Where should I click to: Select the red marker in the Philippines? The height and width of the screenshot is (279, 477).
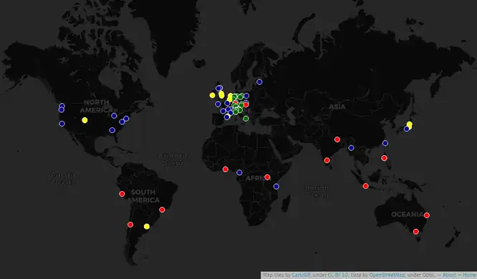tap(384, 158)
